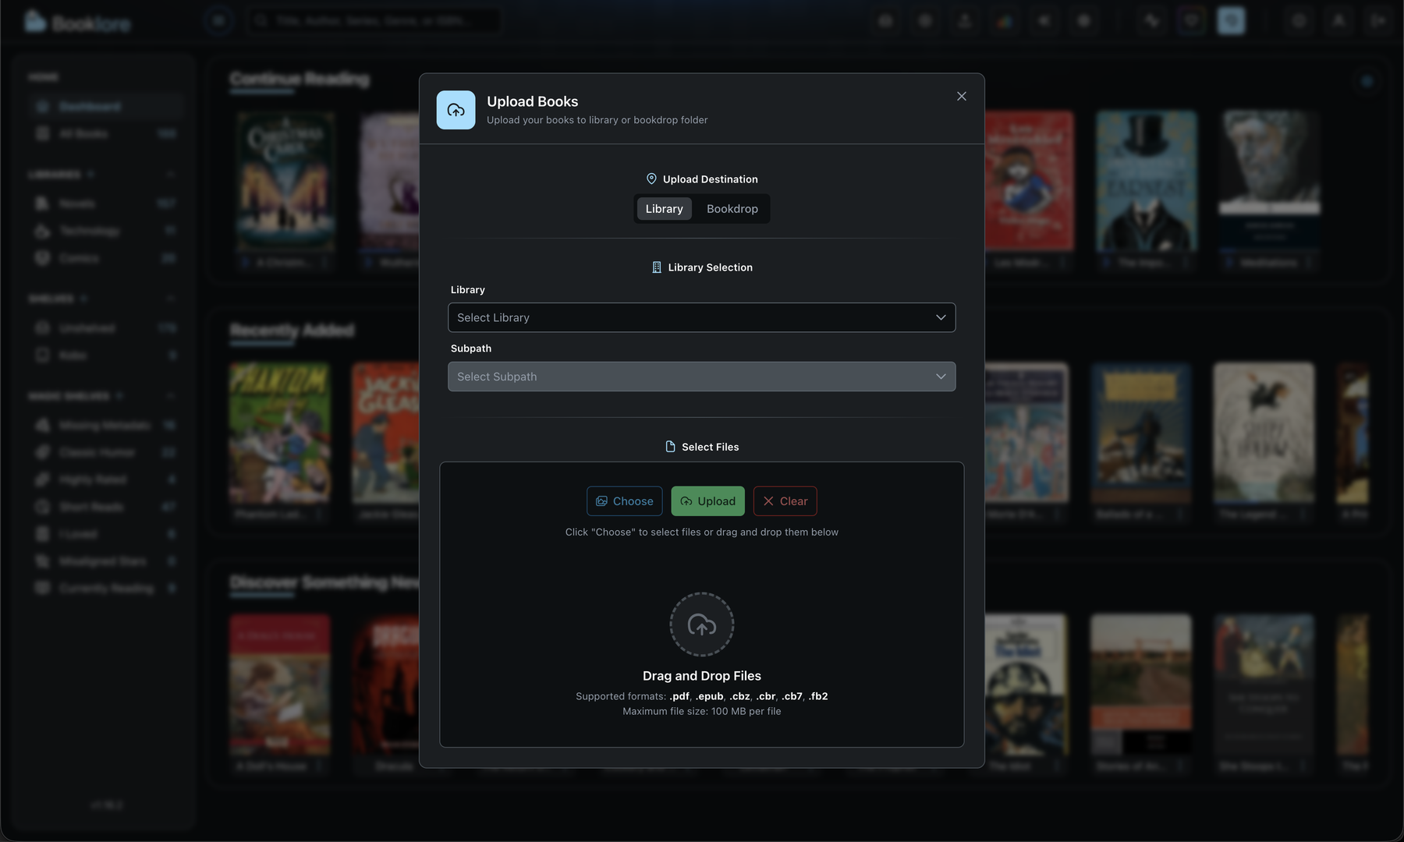Click the highlighted upload icon in the top toolbar
Screen dimensions: 1404x842
point(1230,20)
